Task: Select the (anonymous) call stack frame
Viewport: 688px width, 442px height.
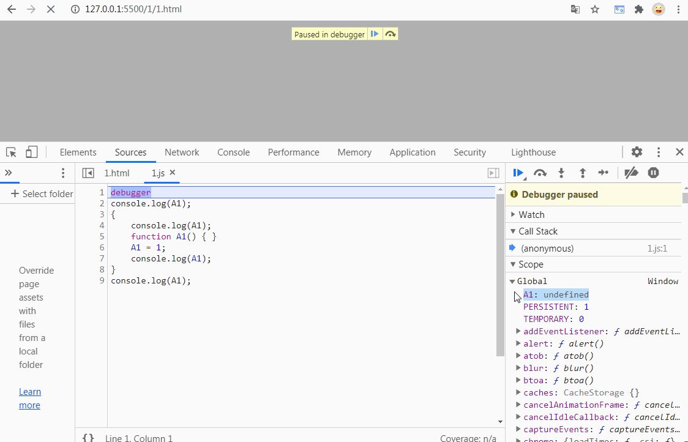Action: click(594, 249)
